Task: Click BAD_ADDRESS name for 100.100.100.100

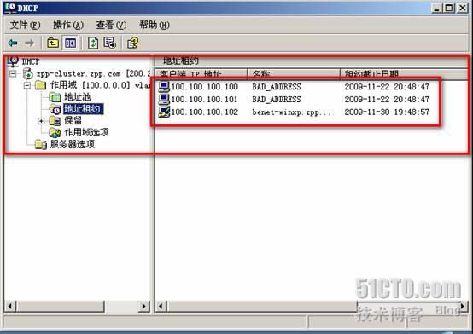Action: [277, 87]
